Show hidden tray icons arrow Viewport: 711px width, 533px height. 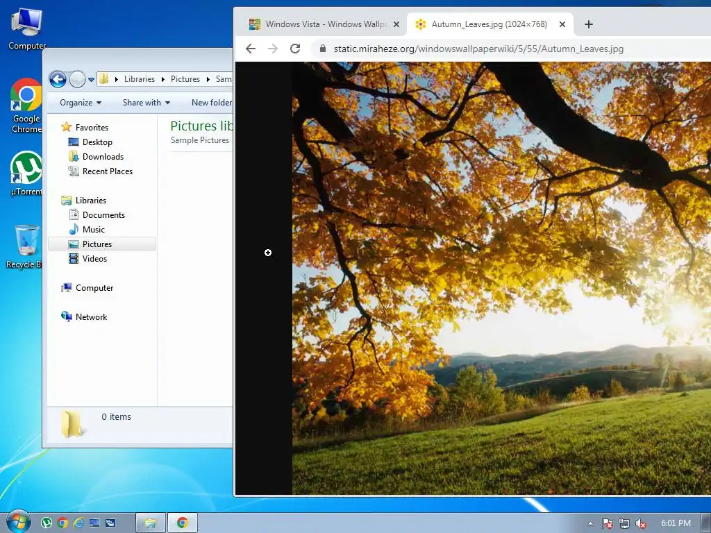tap(590, 523)
